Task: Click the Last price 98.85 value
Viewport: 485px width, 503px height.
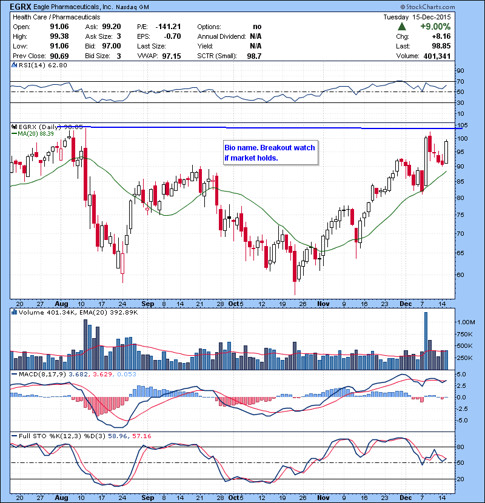Action: [x=441, y=46]
